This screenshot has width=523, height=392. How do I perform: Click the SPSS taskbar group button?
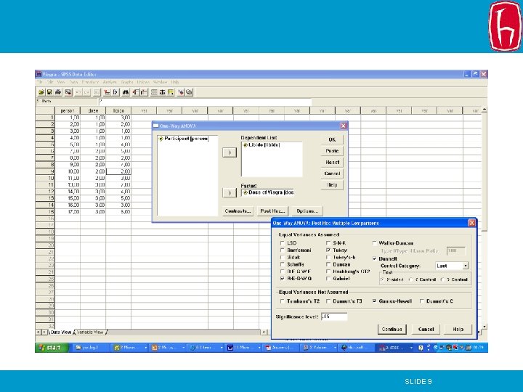pos(395,348)
